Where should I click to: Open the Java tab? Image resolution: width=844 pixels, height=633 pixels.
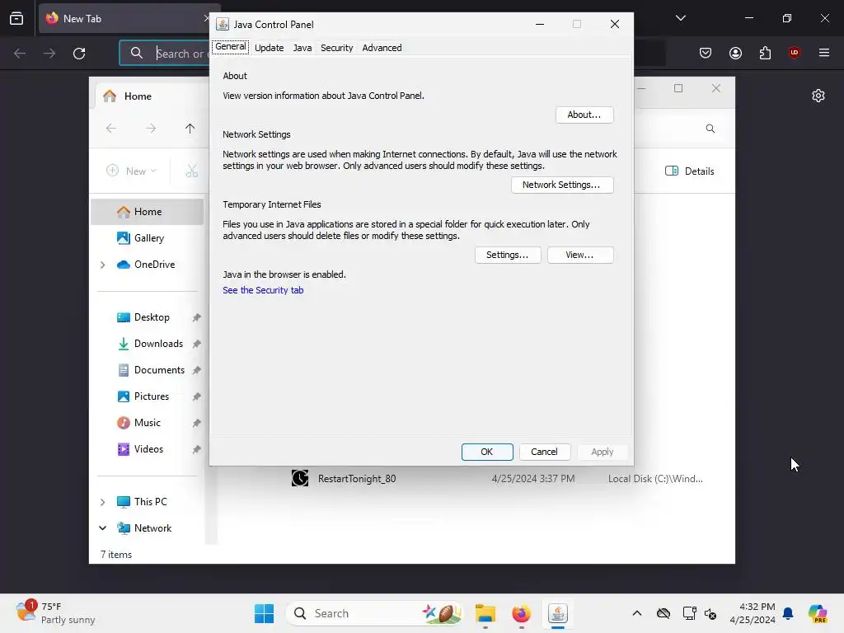point(302,47)
